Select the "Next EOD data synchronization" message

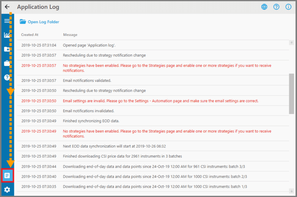[114, 146]
